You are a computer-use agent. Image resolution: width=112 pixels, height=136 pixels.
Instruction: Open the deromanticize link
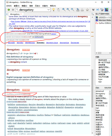[64, 43]
